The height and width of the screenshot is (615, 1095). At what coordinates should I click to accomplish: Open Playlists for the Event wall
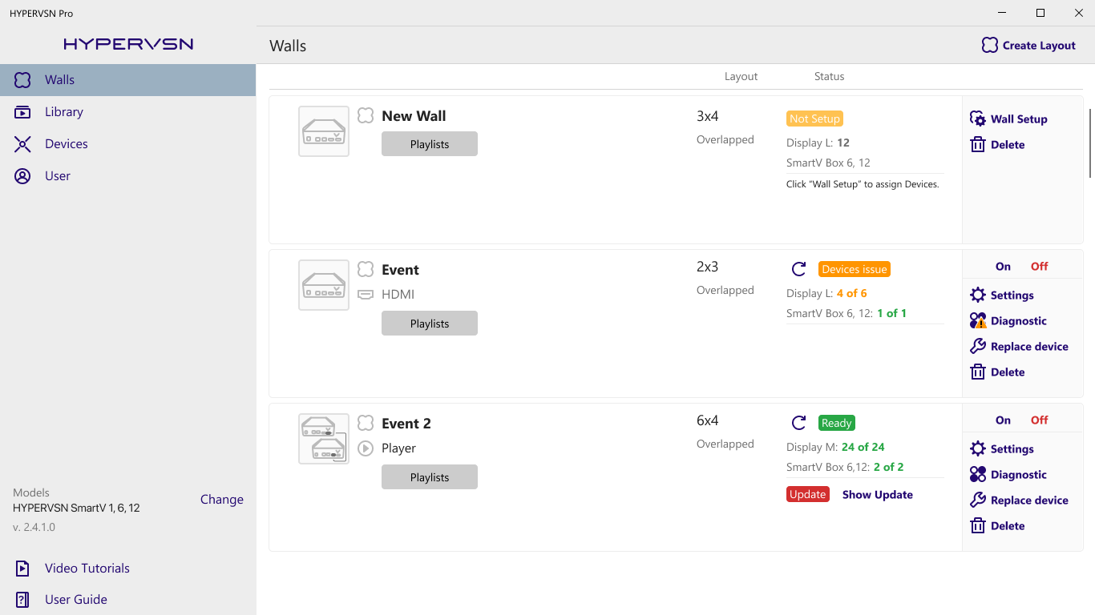pyautogui.click(x=430, y=324)
